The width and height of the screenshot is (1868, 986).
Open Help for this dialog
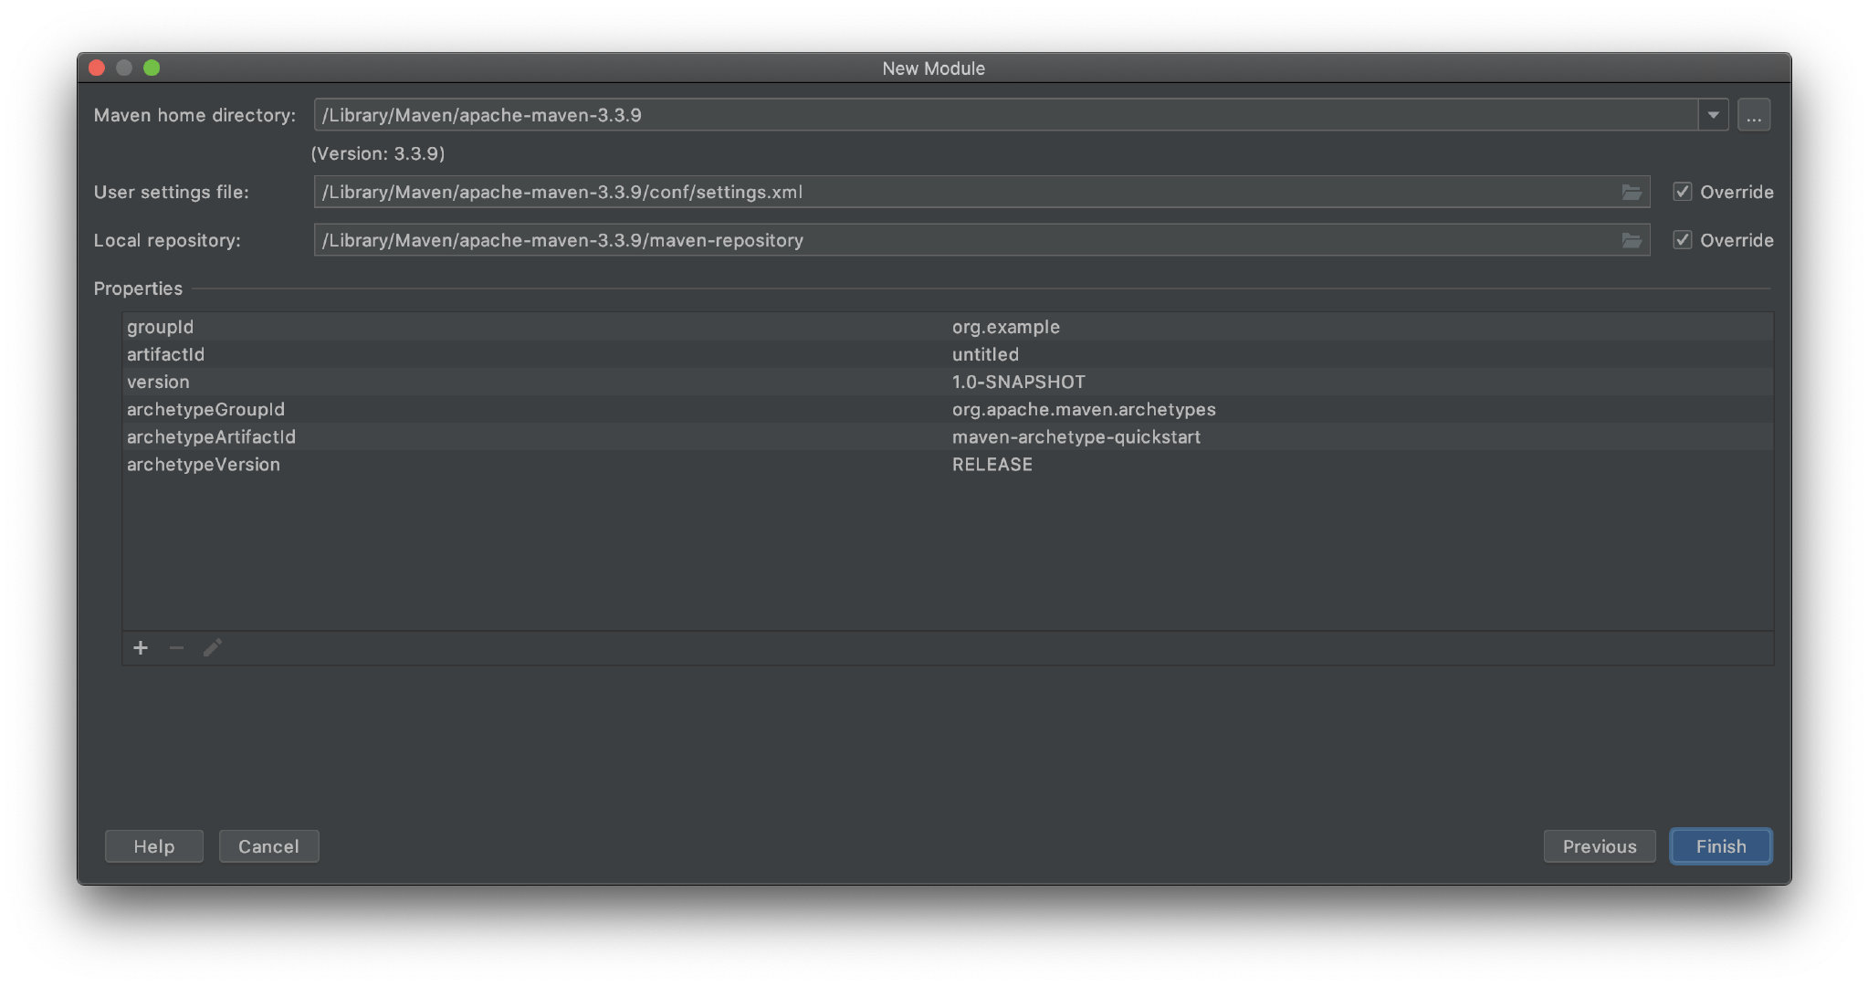pos(153,846)
